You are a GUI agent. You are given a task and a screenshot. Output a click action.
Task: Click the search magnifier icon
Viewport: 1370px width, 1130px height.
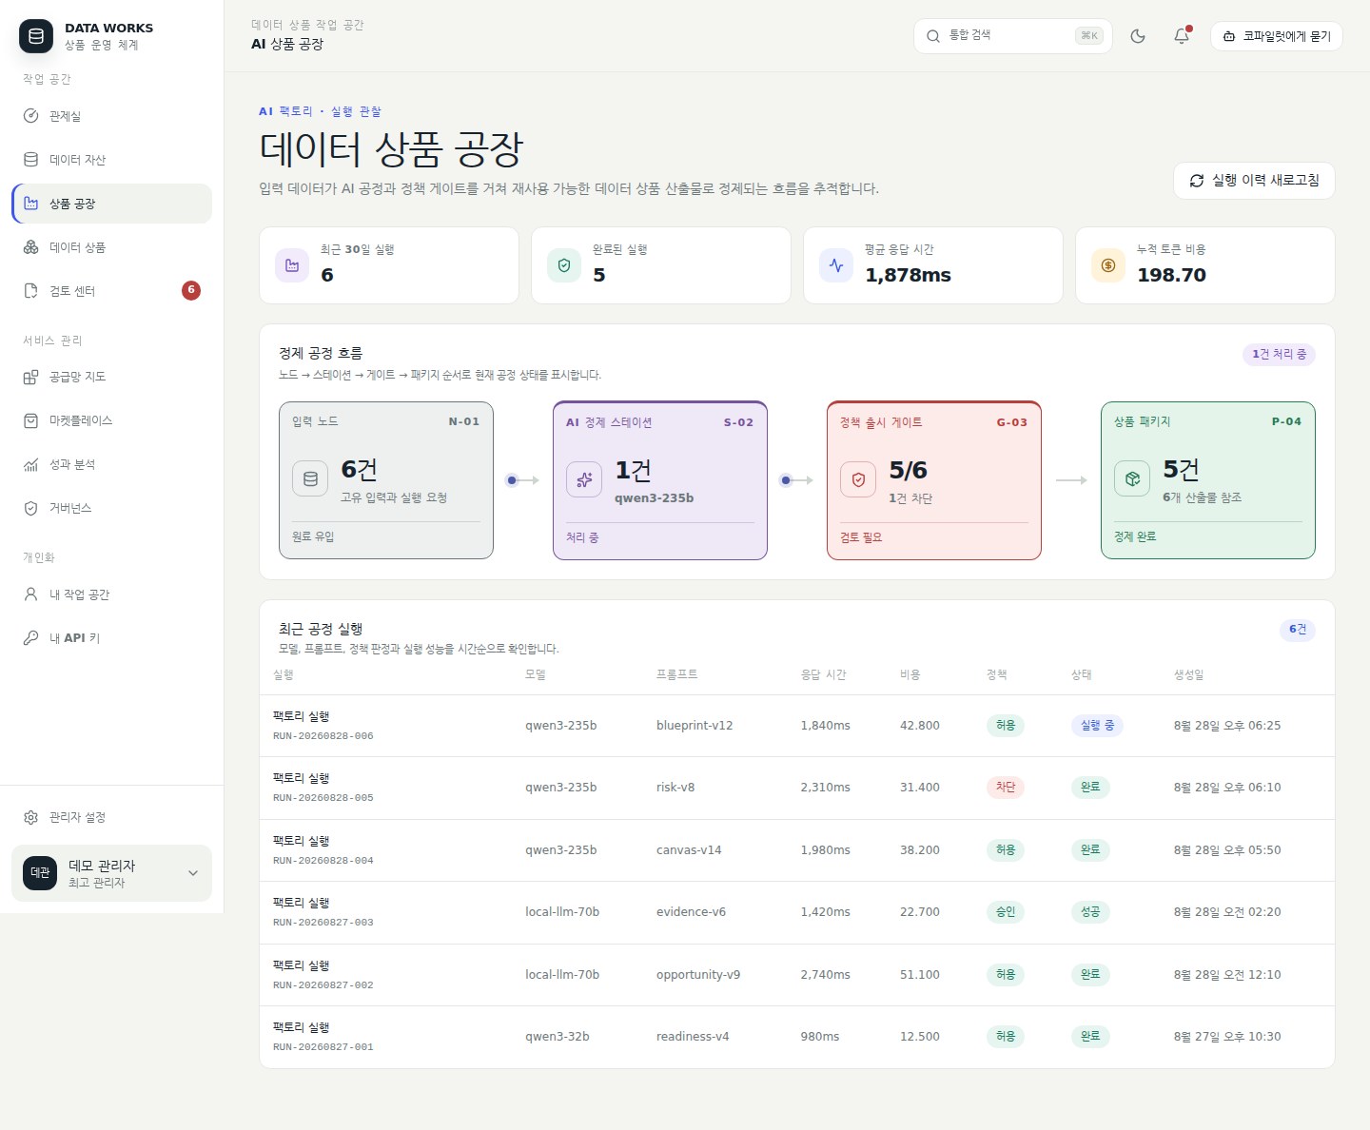click(933, 36)
